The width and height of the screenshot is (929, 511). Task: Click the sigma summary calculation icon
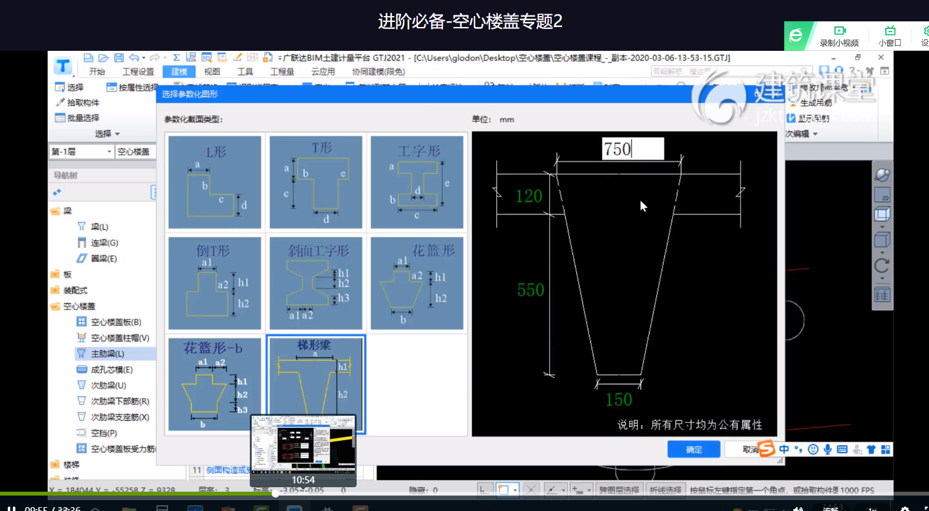177,57
